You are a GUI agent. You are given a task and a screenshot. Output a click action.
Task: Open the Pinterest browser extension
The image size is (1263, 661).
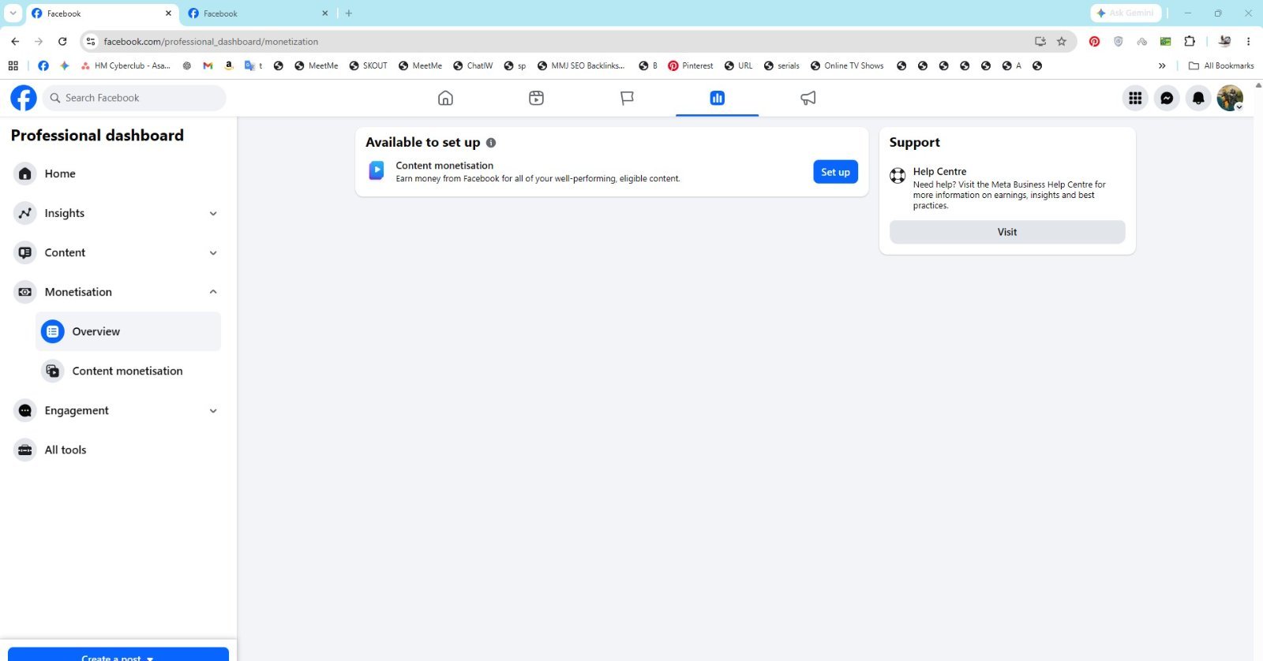tap(1094, 41)
